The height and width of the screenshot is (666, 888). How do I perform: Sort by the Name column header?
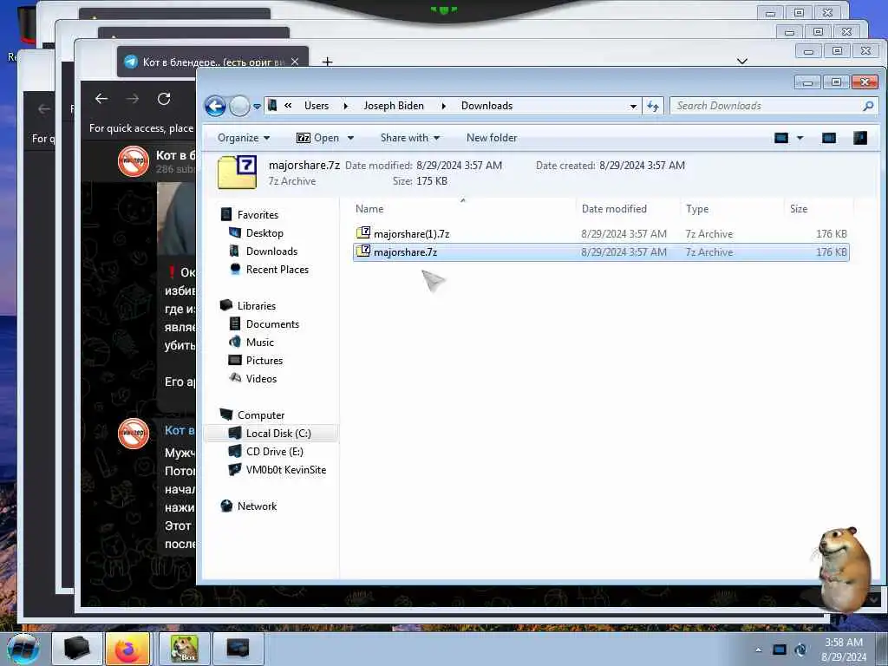(x=369, y=209)
